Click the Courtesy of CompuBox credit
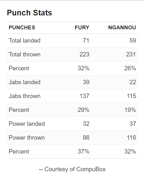Viewport: 144px width, 186px height. click(72, 169)
